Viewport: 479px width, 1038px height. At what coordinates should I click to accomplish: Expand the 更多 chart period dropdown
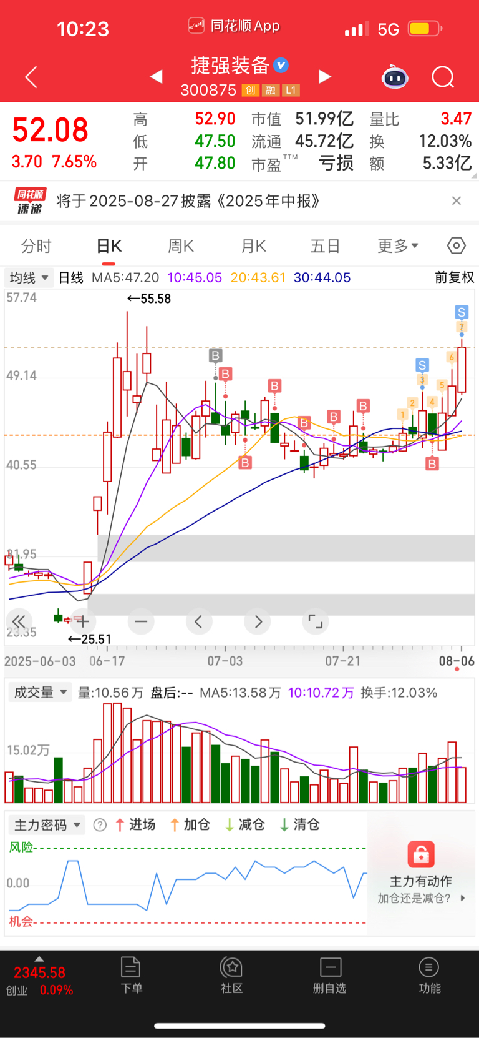click(398, 246)
